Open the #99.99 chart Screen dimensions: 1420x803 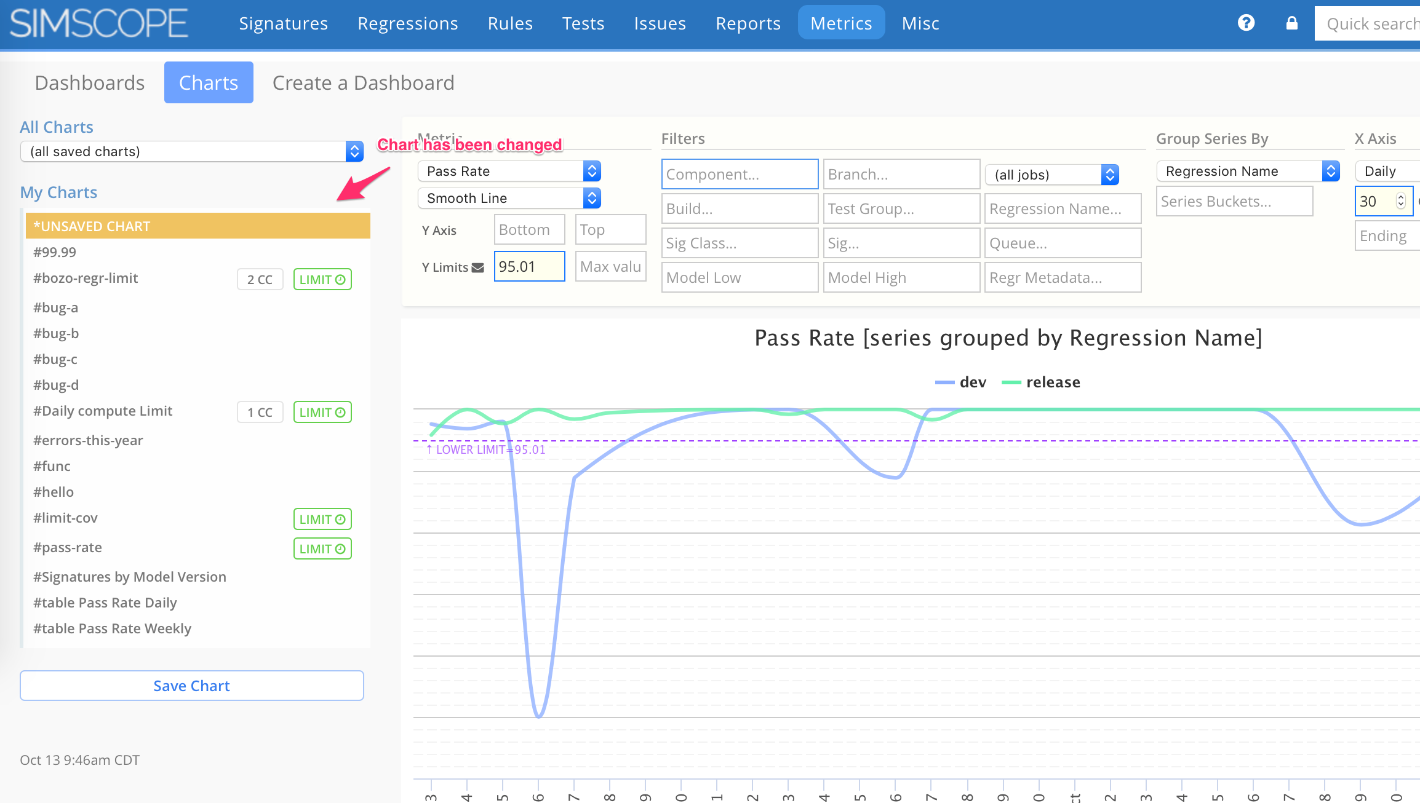coord(55,252)
